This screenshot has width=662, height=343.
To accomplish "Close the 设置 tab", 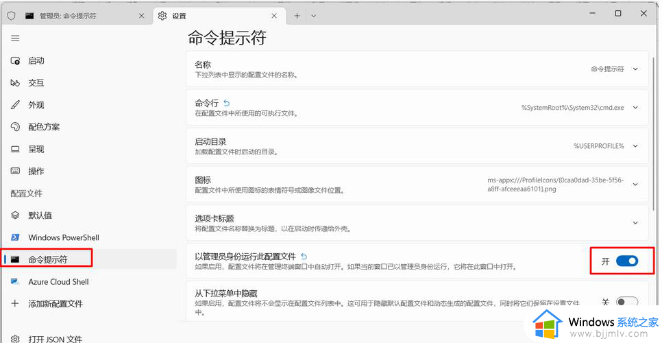I will 274,16.
